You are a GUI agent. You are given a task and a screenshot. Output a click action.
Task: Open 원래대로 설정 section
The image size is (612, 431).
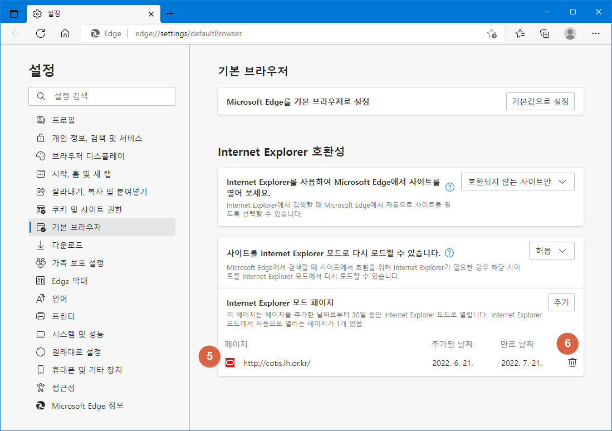tap(102, 352)
